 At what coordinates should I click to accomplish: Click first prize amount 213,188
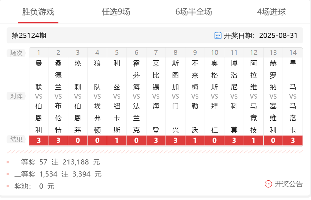[76, 162]
